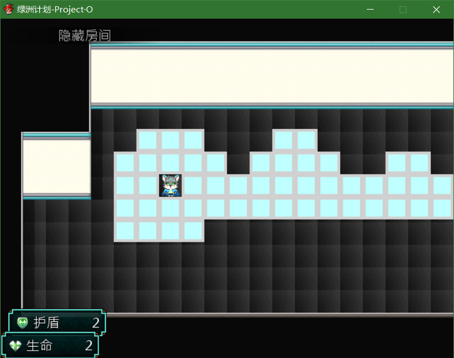Minimize the Project·O game window
This screenshot has height=358, width=454.
[x=370, y=10]
